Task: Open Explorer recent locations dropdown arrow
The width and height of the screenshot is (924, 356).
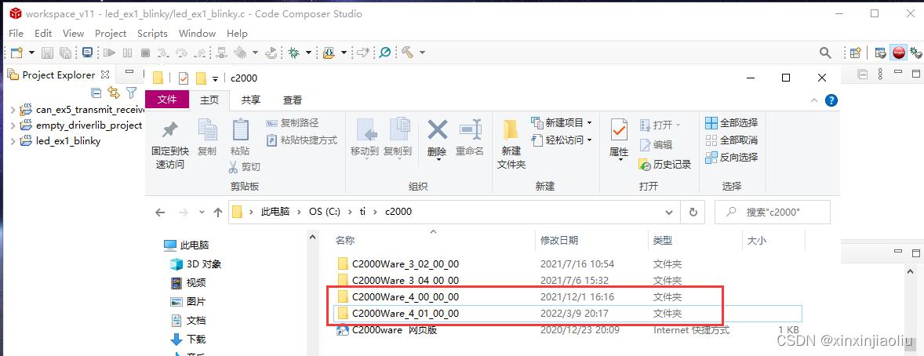Action: point(202,212)
